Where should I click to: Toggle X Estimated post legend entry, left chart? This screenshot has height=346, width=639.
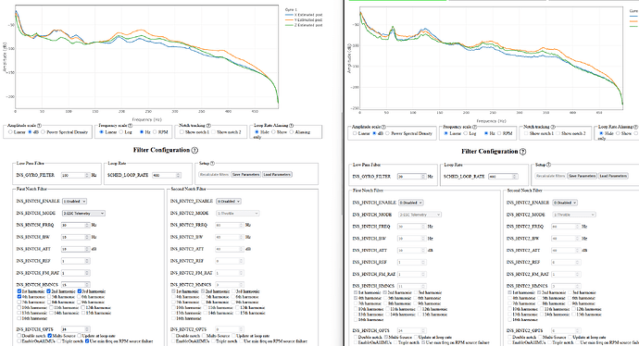pos(304,15)
